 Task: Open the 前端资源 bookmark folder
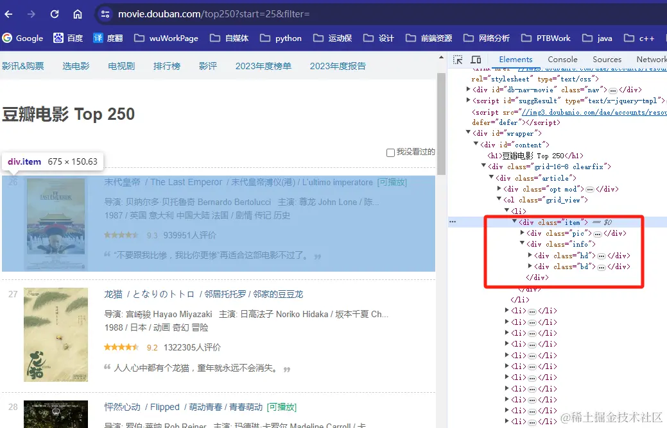point(429,38)
